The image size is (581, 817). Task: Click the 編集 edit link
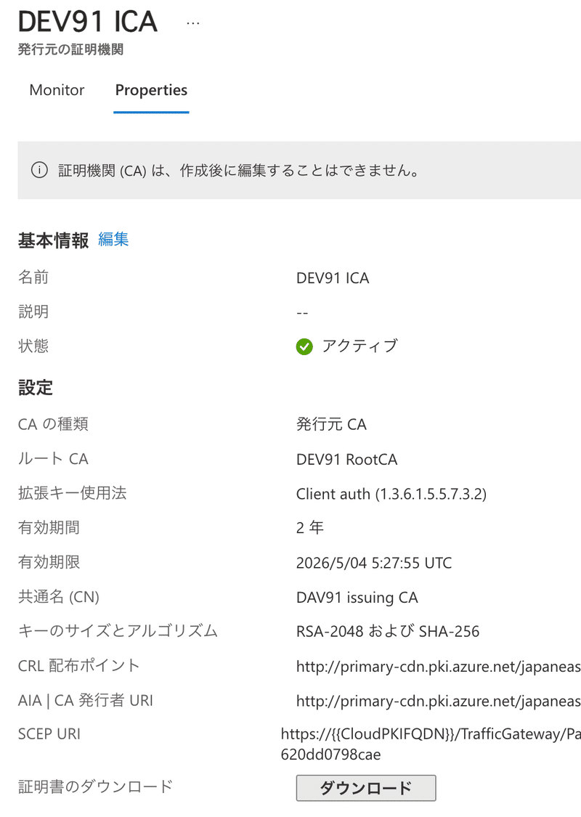point(113,239)
